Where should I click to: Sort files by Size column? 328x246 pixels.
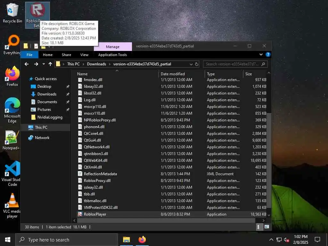pyautogui.click(x=255, y=74)
